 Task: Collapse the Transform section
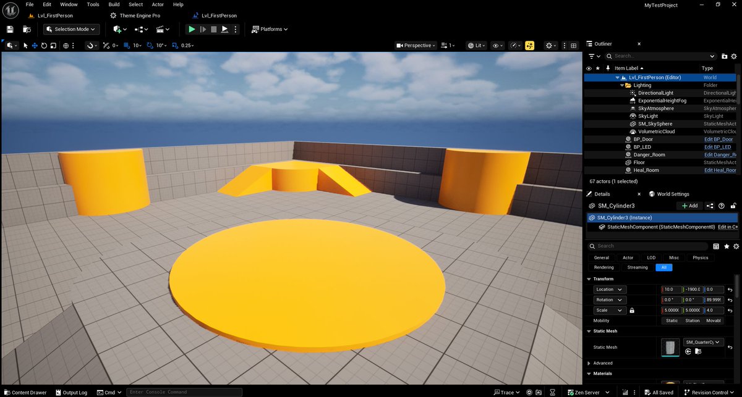pos(589,279)
